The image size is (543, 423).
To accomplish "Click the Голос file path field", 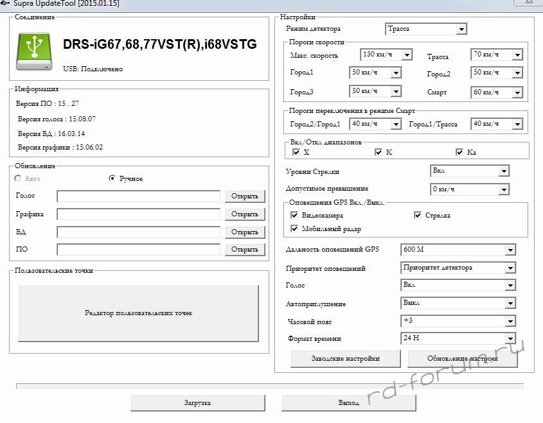I will pos(139,196).
